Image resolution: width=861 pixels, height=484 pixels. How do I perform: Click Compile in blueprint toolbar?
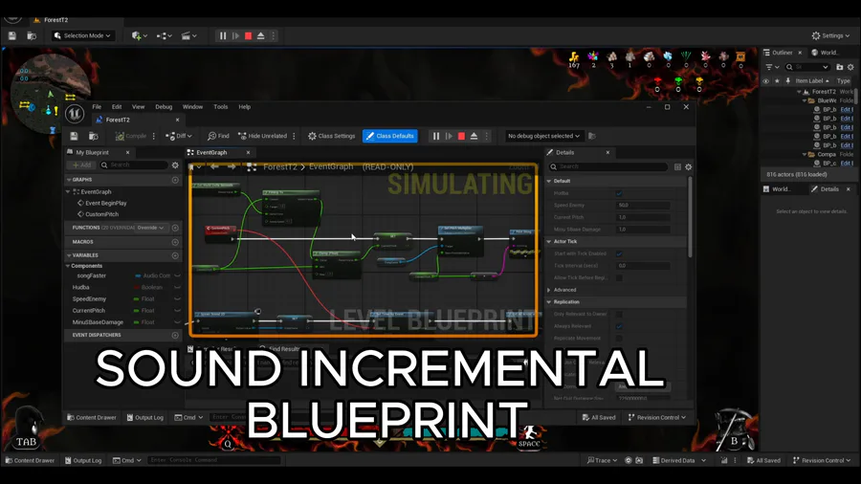(x=131, y=136)
